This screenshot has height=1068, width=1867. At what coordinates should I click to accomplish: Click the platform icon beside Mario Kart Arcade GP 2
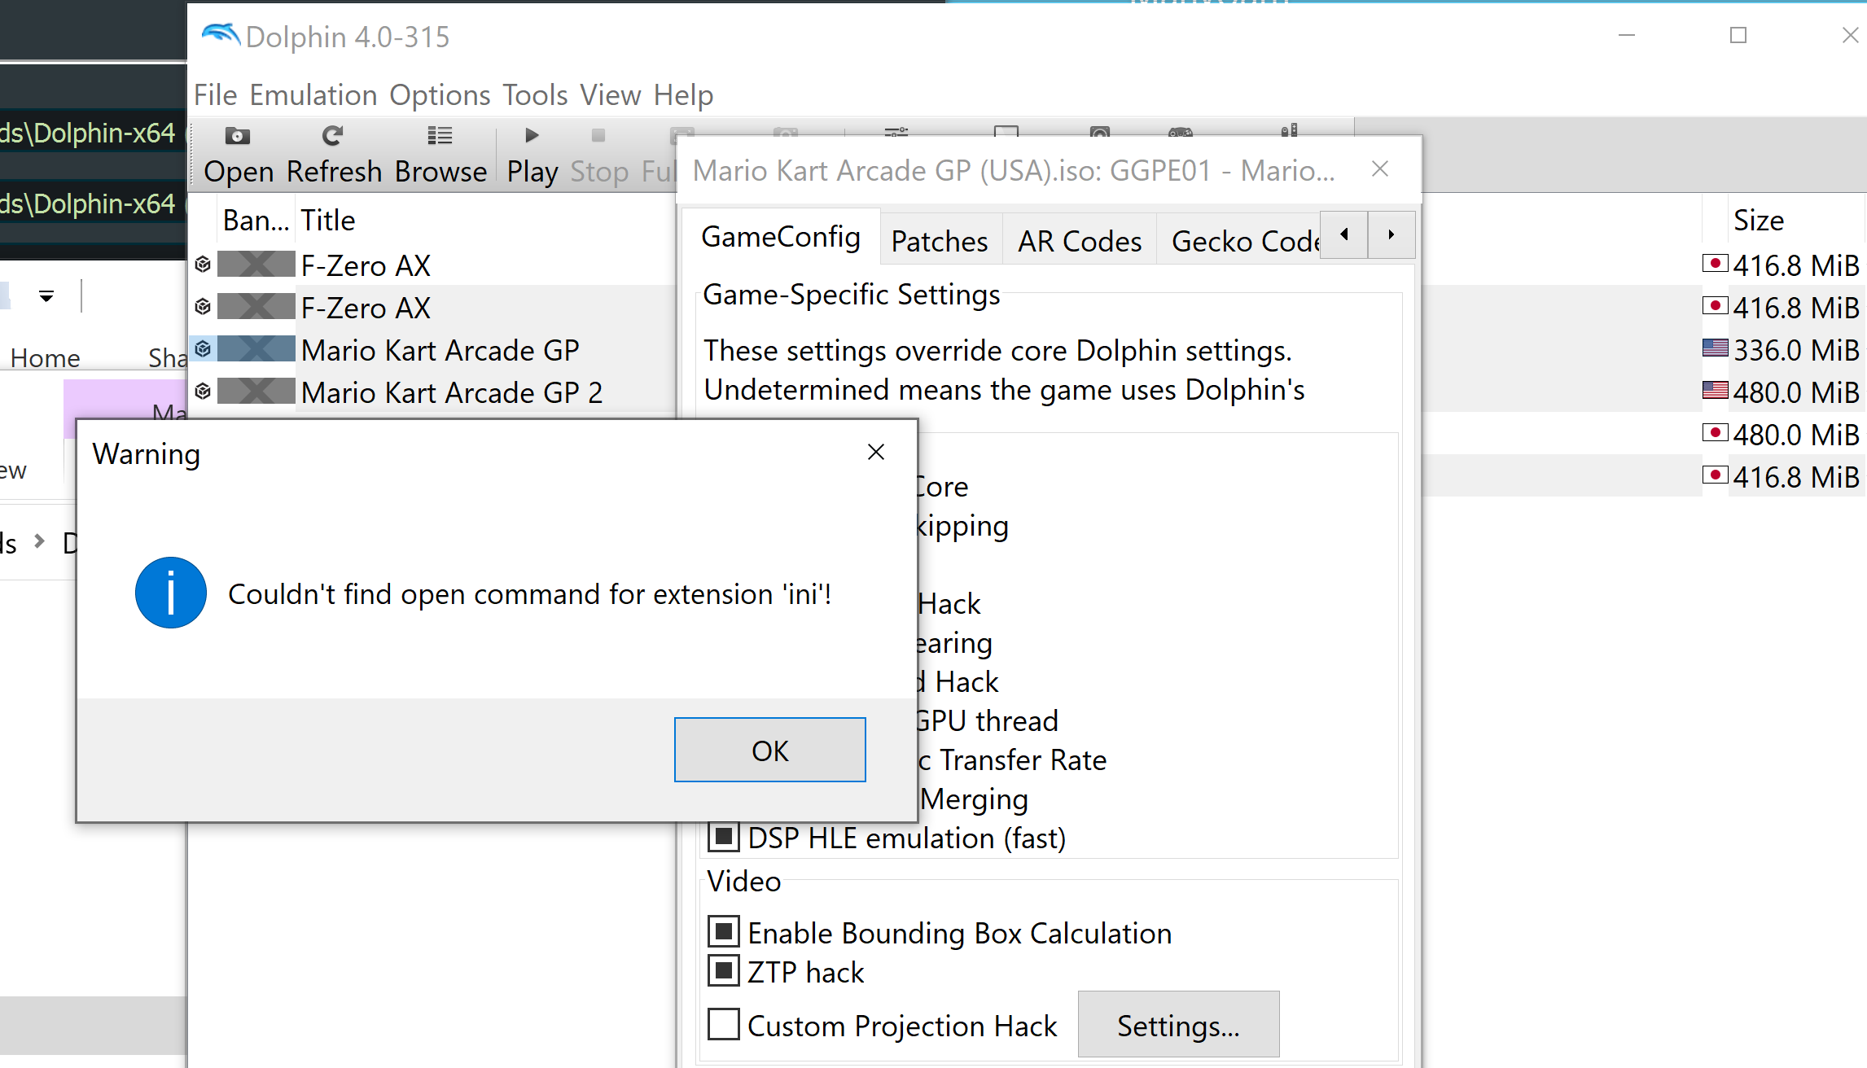(204, 392)
